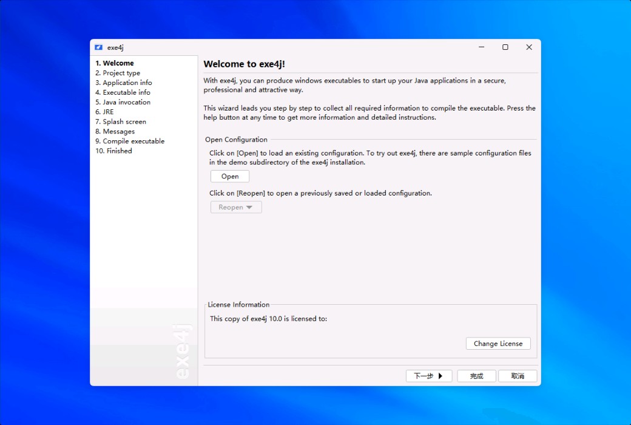The width and height of the screenshot is (631, 425).
Task: Select step 1. Welcome in the sidebar
Action: point(115,63)
